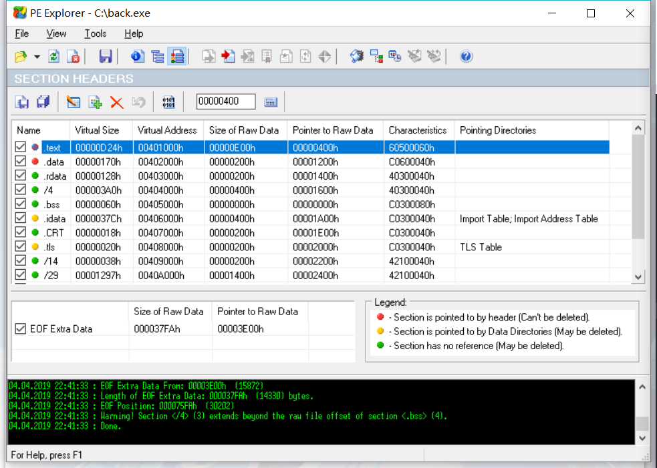Click the log panel scrollbar up arrow
Viewport: 657px width, 468px height.
coord(642,387)
